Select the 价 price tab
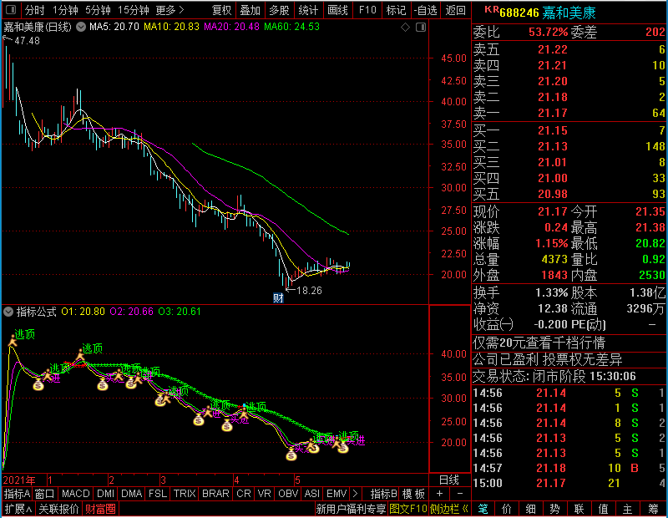The width and height of the screenshot is (668, 518). pos(507,509)
